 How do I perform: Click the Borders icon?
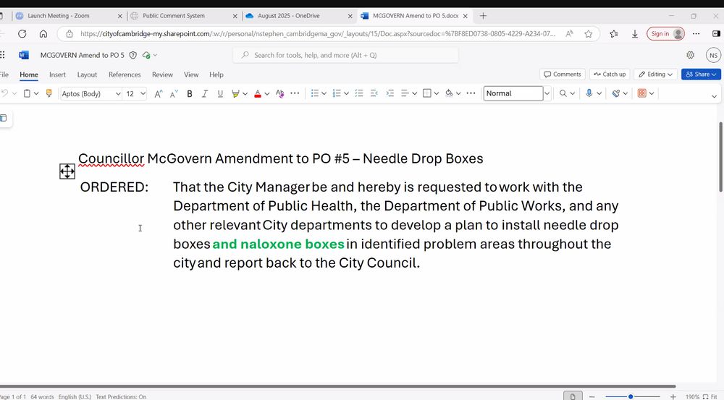click(427, 93)
